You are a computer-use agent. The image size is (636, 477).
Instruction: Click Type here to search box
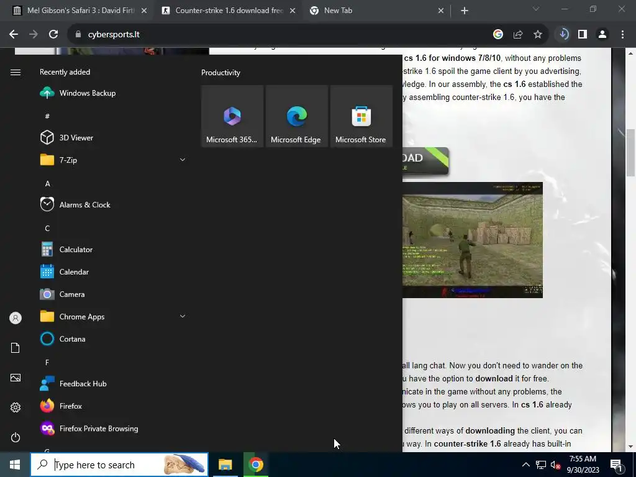pyautogui.click(x=119, y=465)
